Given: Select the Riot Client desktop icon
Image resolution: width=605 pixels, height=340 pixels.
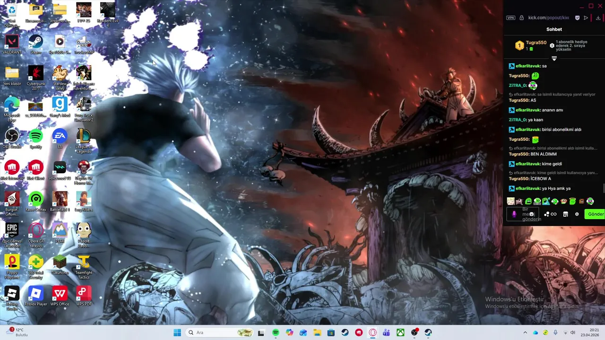Looking at the screenshot, I should point(35,170).
